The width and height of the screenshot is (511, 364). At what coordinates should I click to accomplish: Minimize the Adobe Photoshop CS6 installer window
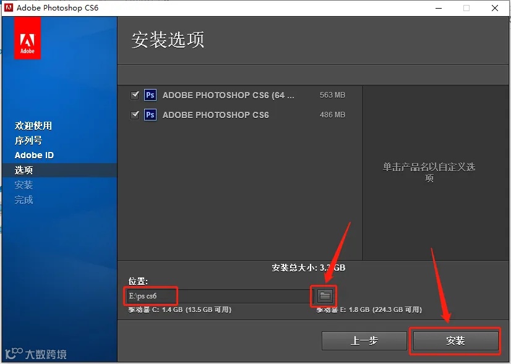[439, 8]
